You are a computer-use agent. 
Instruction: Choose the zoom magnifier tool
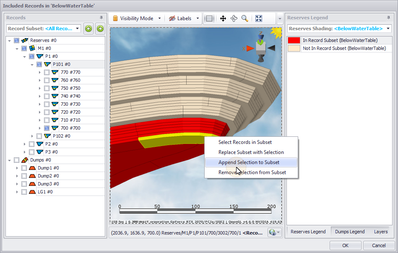(245, 18)
